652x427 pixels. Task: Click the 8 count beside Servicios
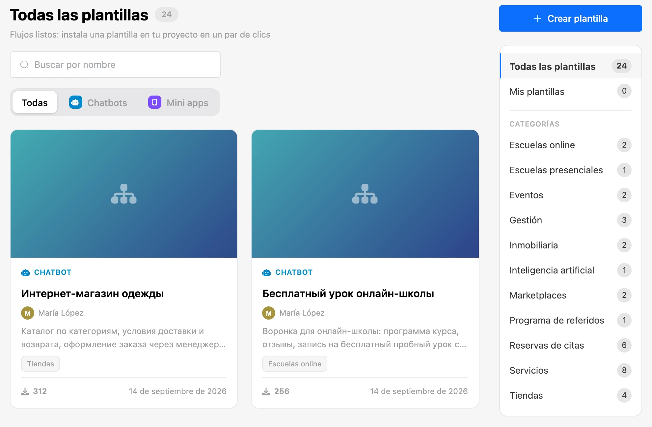624,370
